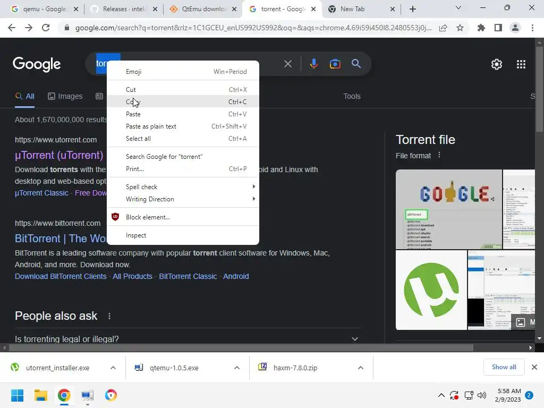
Task: Switch to Releases · intel tab
Action: [x=123, y=9]
